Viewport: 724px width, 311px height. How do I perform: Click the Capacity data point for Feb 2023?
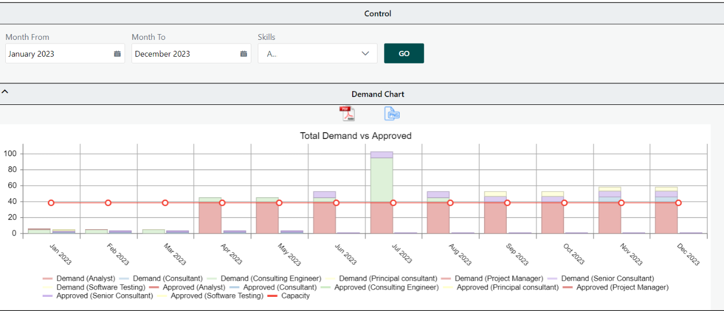pyautogui.click(x=108, y=203)
